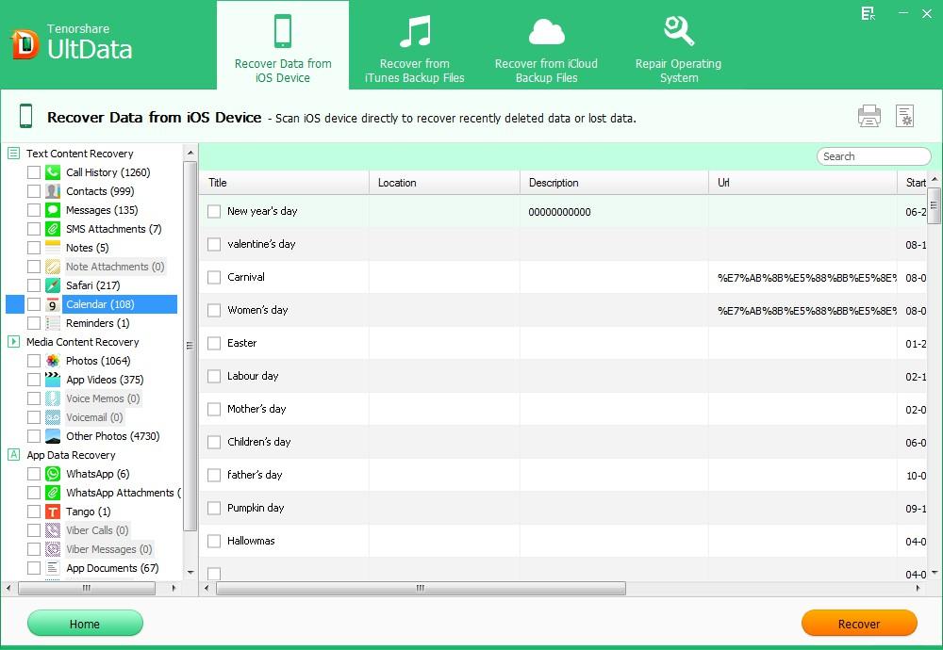Screen dimensions: 943x650
Task: Tick the Calendar (108) checkbox
Action: [x=34, y=304]
